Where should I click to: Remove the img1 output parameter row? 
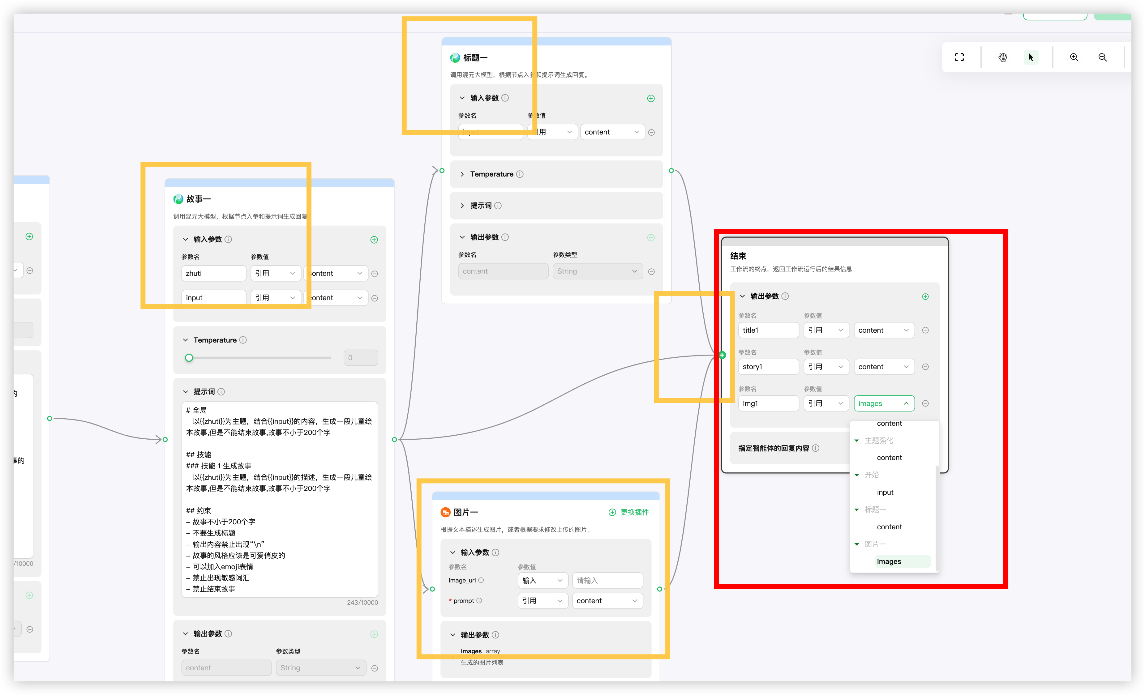(925, 403)
